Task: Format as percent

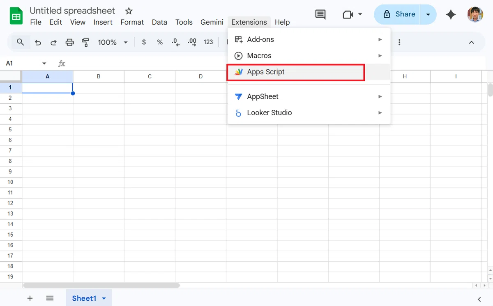Action: coord(160,42)
